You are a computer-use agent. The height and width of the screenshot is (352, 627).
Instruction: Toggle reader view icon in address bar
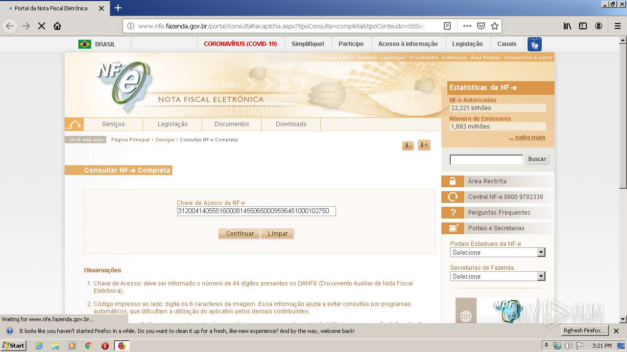pyautogui.click(x=447, y=26)
